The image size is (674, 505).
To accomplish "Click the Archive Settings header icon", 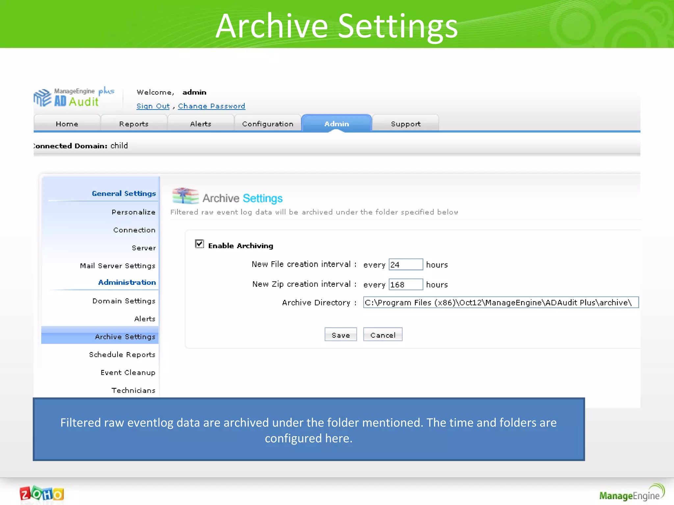I will click(x=185, y=196).
